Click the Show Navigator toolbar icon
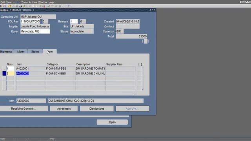 (4, 6)
